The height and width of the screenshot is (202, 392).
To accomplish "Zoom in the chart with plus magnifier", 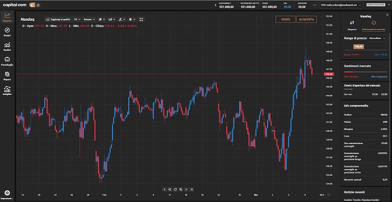I will click(181, 189).
